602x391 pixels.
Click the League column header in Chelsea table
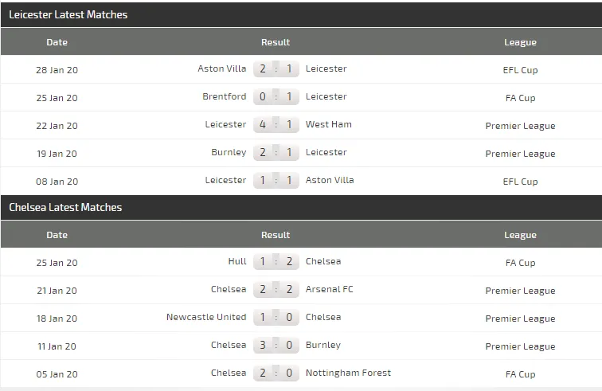pos(520,235)
